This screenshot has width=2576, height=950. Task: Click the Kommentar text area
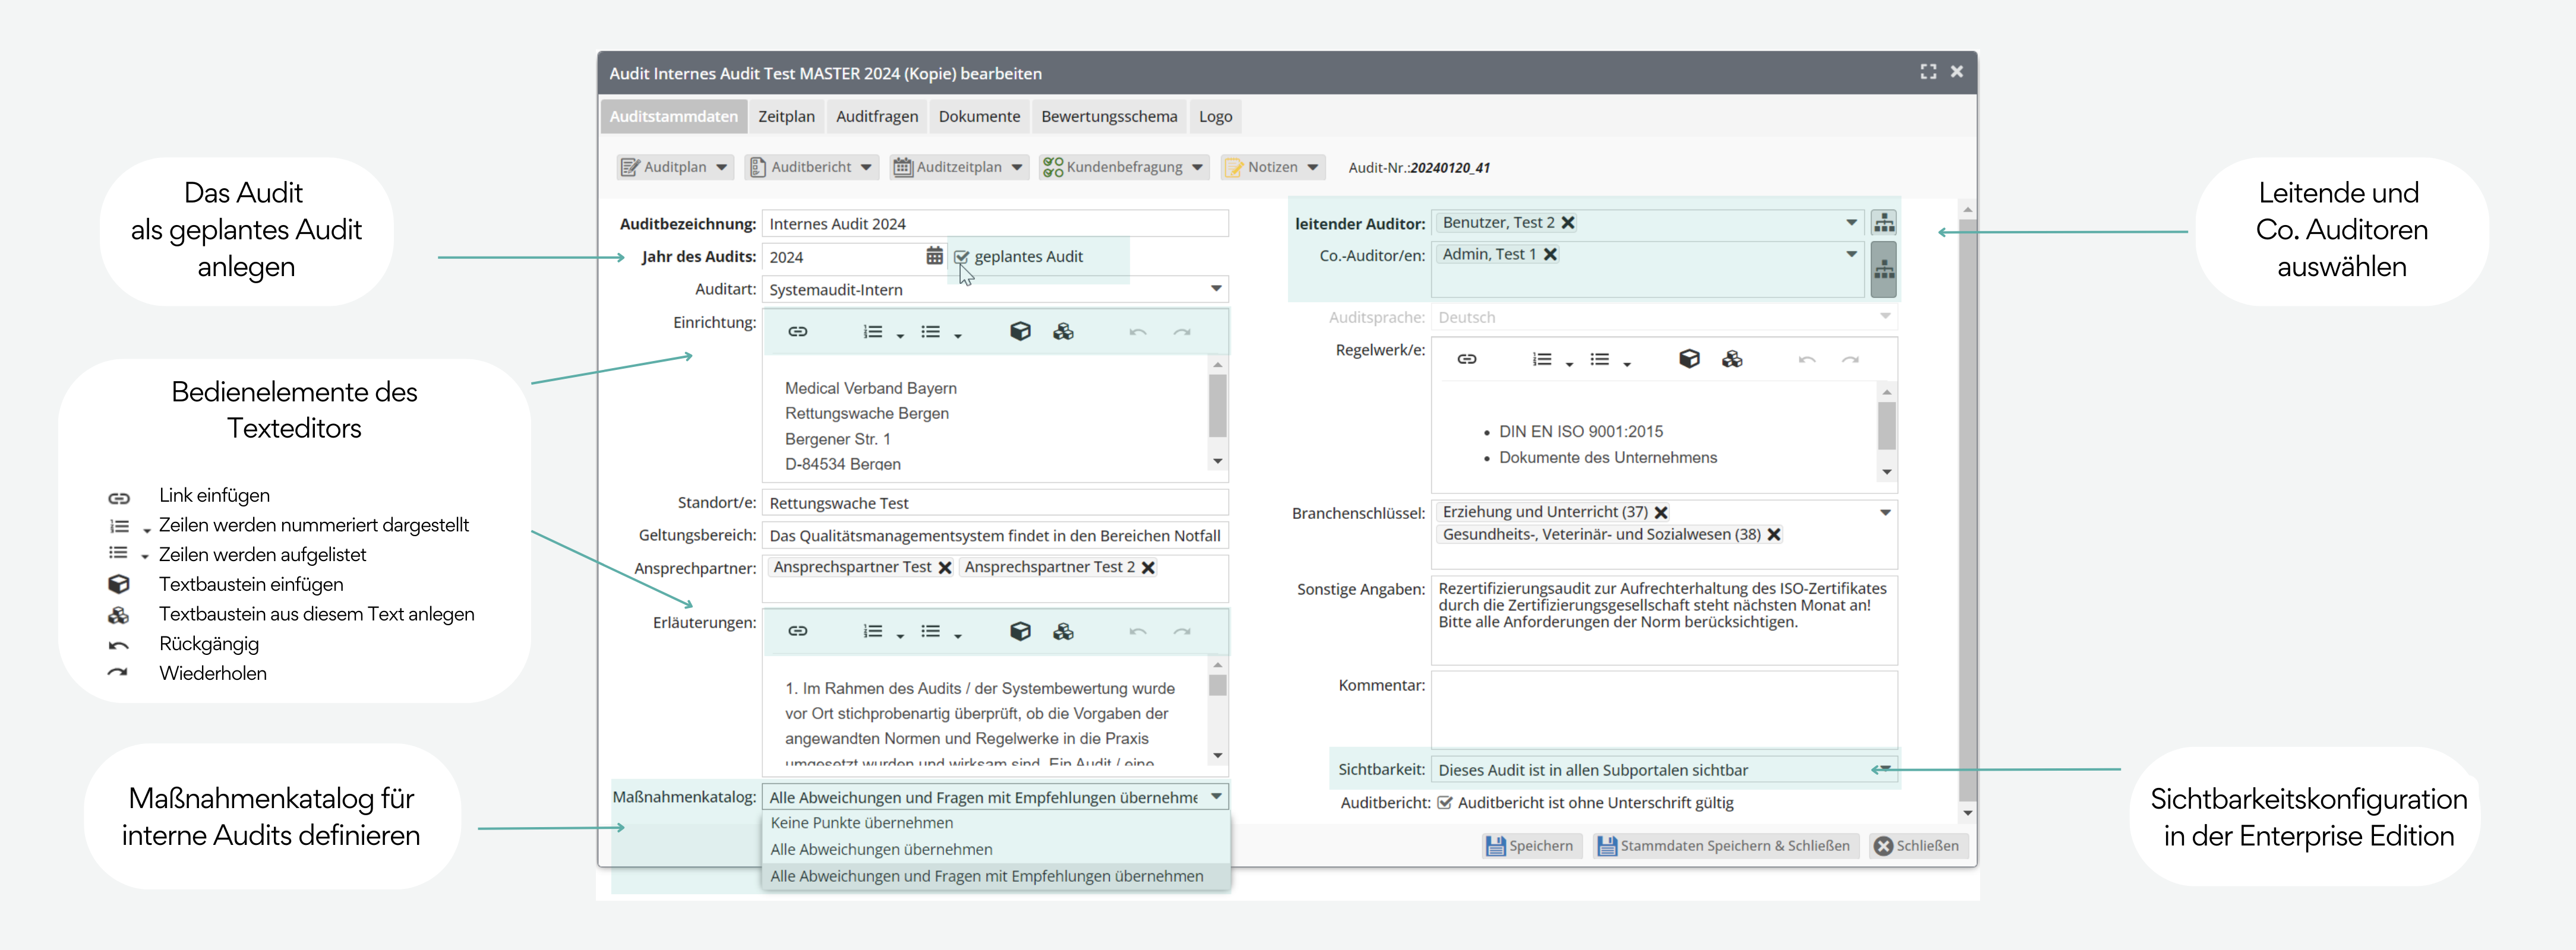click(x=1664, y=710)
